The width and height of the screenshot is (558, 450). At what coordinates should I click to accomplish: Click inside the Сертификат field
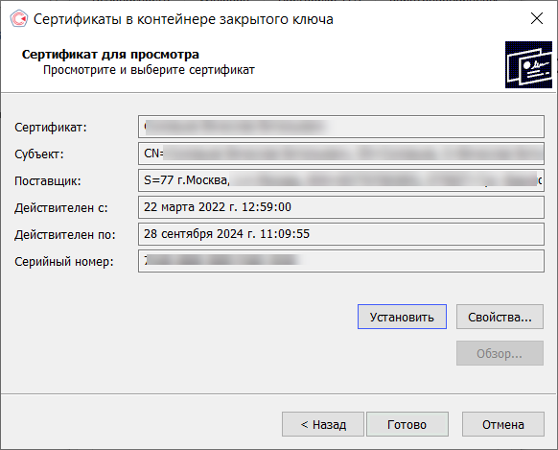pos(341,127)
